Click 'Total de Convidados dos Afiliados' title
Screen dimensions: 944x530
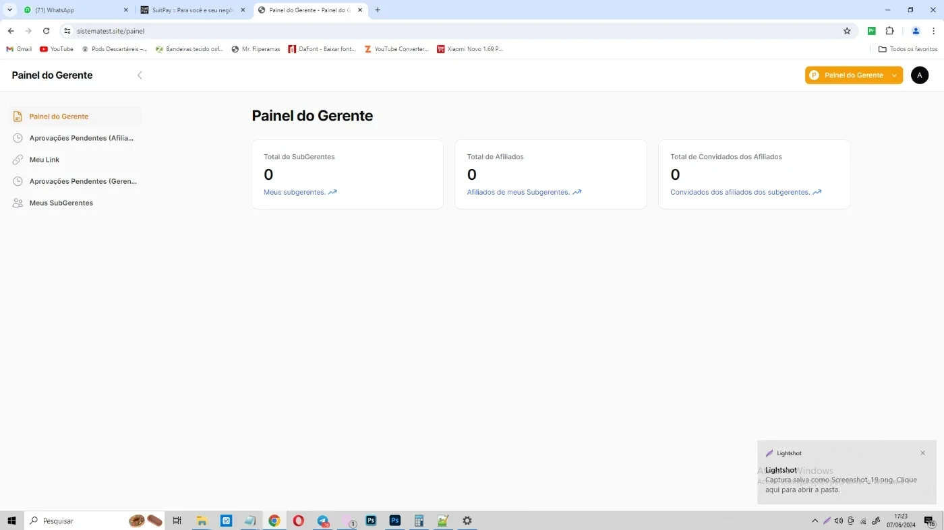[x=726, y=157]
